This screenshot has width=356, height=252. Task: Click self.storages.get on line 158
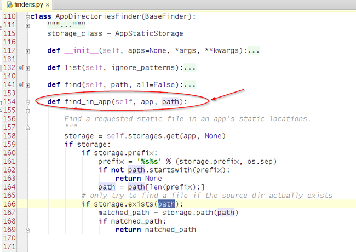pos(143,136)
